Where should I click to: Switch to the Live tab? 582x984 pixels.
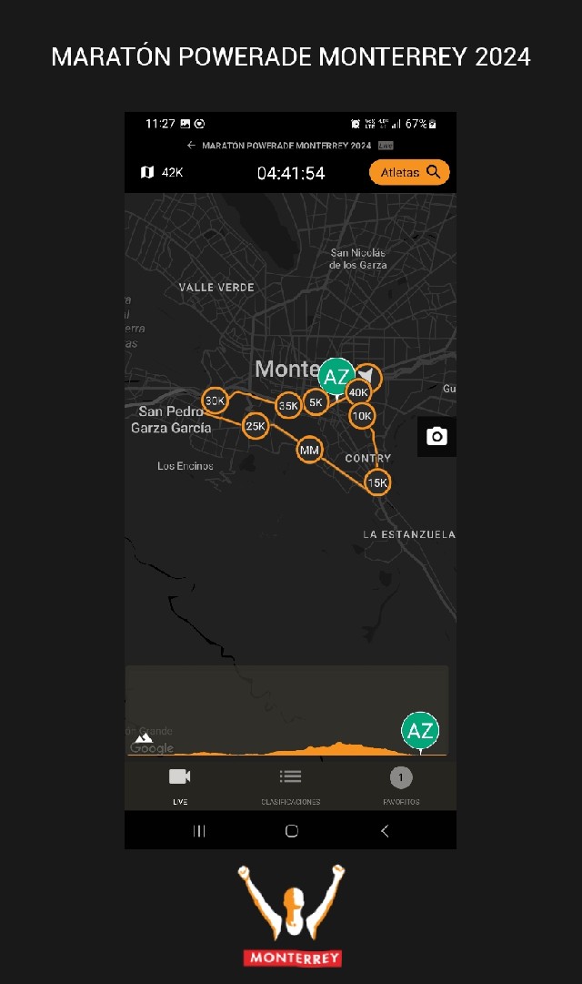(x=180, y=785)
